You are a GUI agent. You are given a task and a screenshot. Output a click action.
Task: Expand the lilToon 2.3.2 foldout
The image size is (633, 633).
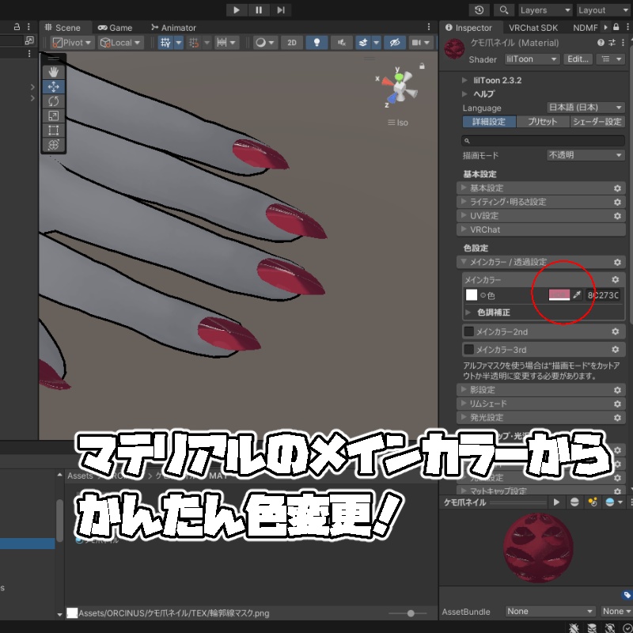[x=464, y=81]
